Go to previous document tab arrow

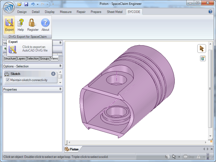click(204, 149)
